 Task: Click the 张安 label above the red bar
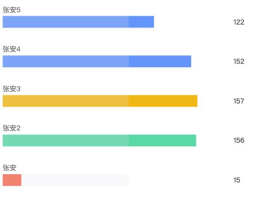coord(9,168)
